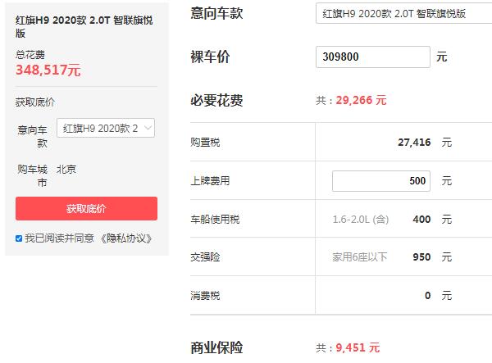The height and width of the screenshot is (363, 492).
Task: Click the 购置税 amount 27,416
Action: click(x=413, y=142)
